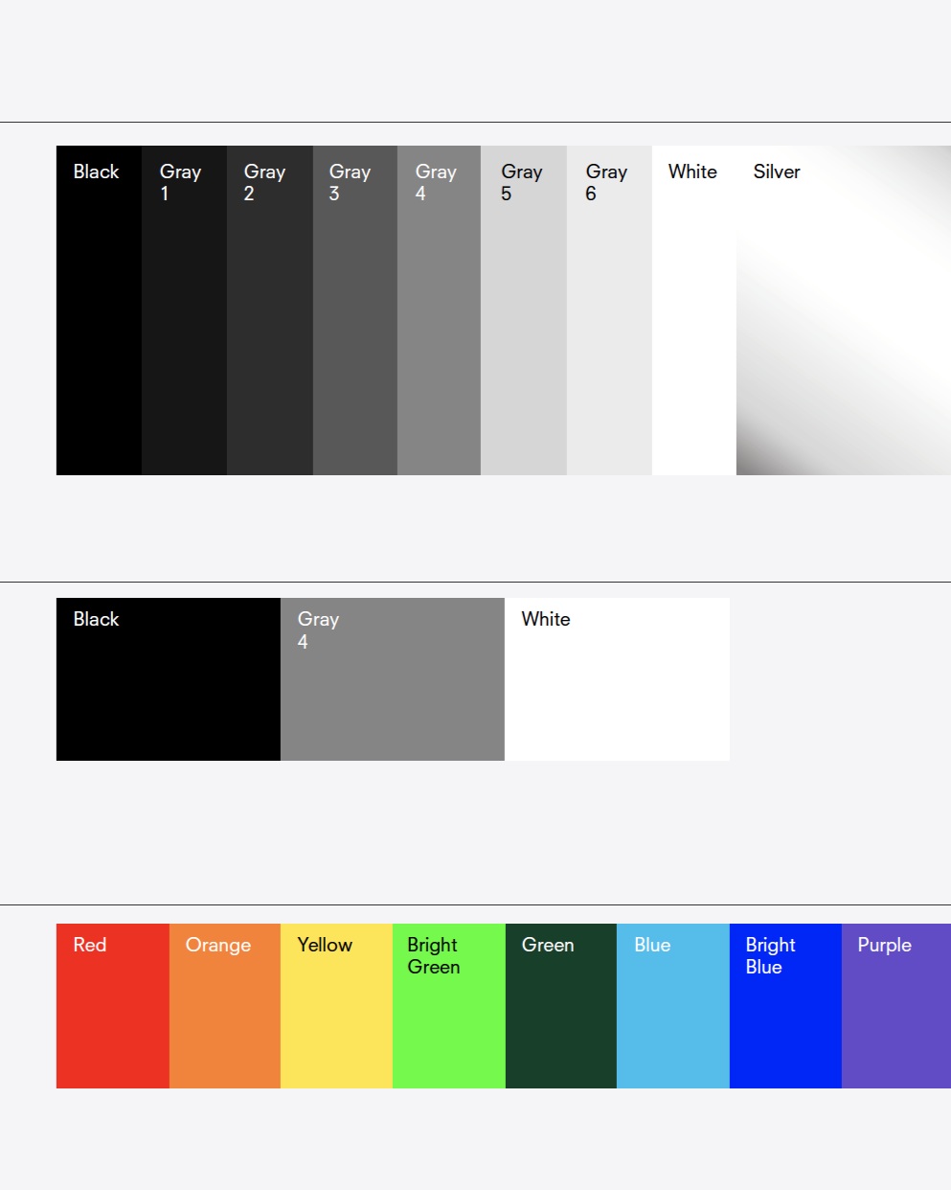Pick the Gray 6 swatch
The height and width of the screenshot is (1190, 951).
(609, 310)
